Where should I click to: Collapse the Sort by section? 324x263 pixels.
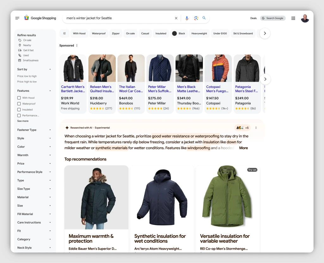coord(50,69)
